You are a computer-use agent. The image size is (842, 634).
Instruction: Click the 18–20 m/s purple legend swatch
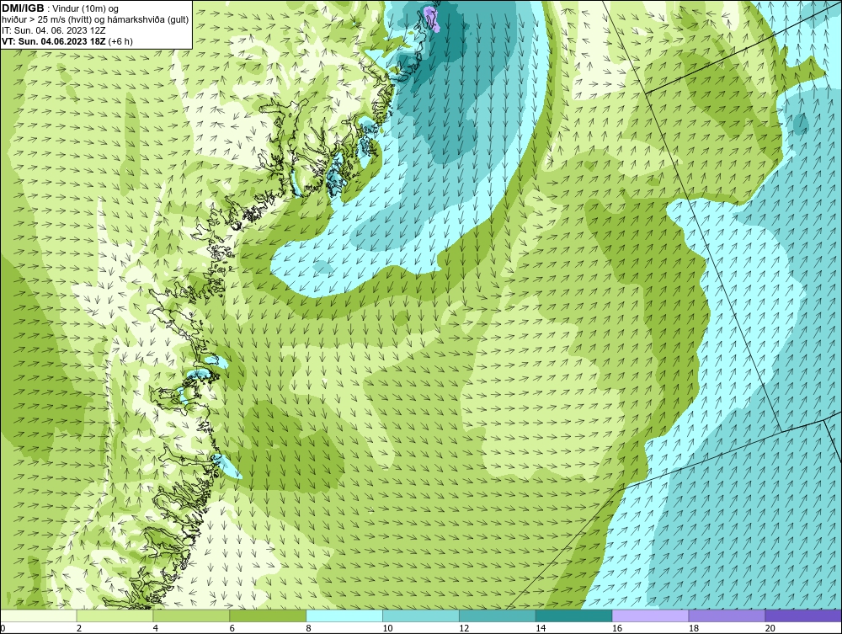727,615
